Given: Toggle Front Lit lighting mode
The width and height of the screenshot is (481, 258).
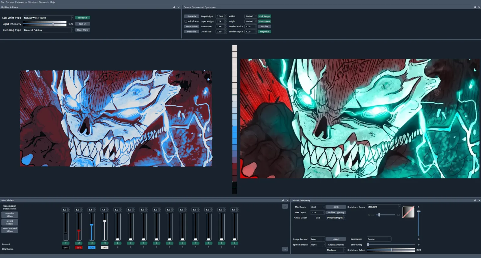Looking at the screenshot, I should click(82, 18).
